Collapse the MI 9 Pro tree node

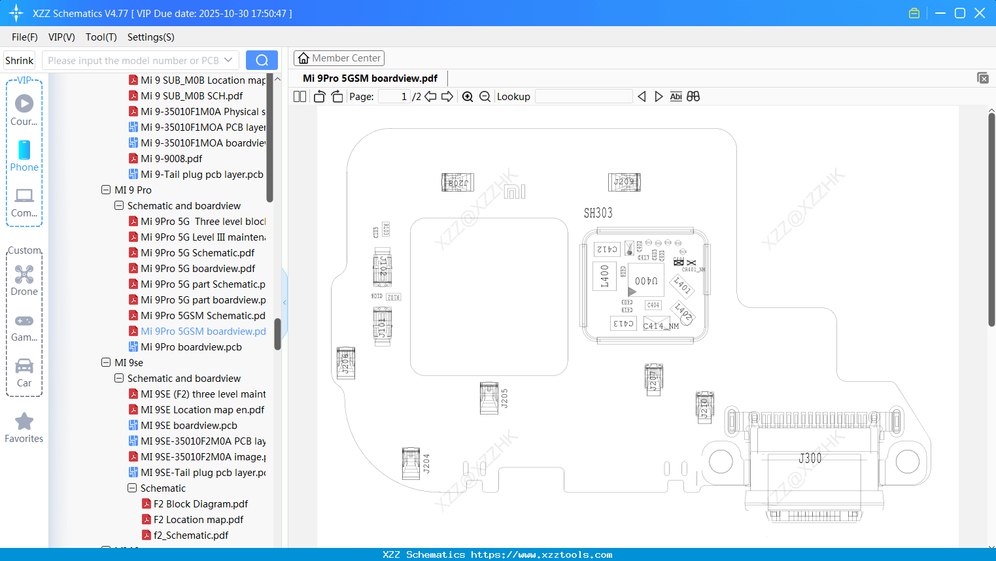tap(106, 190)
